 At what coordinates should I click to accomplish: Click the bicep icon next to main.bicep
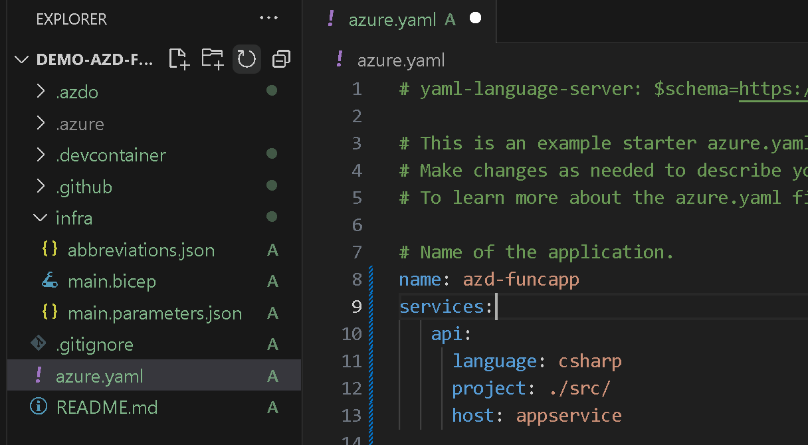click(50, 282)
